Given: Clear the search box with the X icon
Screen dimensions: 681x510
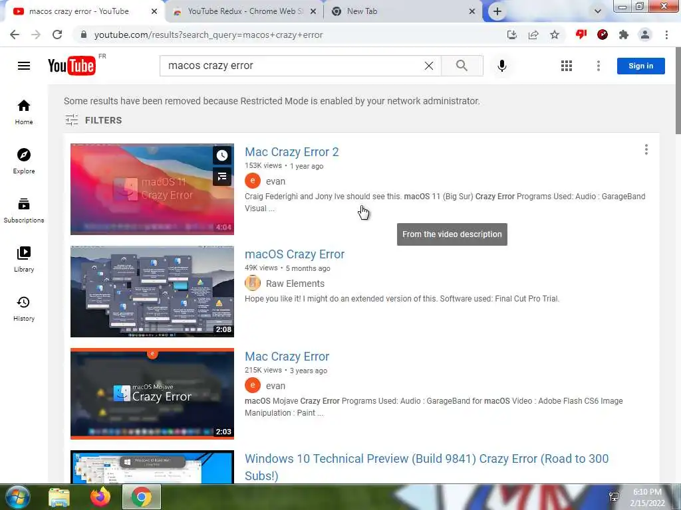Looking at the screenshot, I should (x=429, y=66).
